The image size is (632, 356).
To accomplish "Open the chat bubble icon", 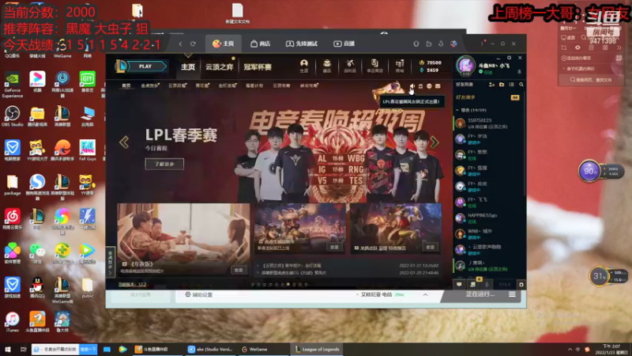I will [459, 285].
